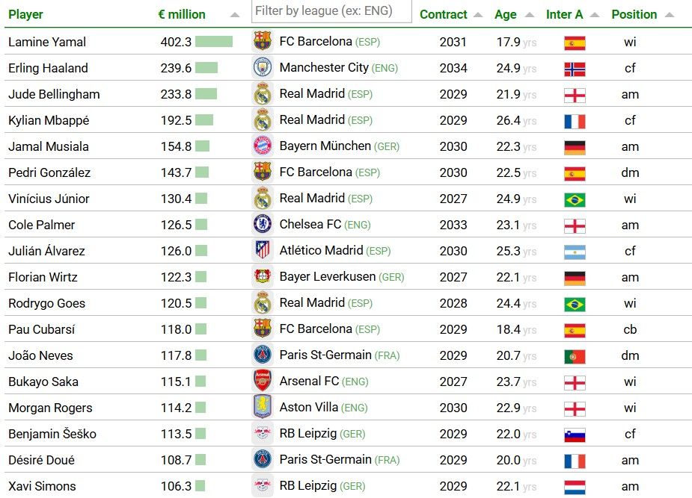The height and width of the screenshot is (498, 692).
Task: Click the Player column header
Action: point(25,14)
